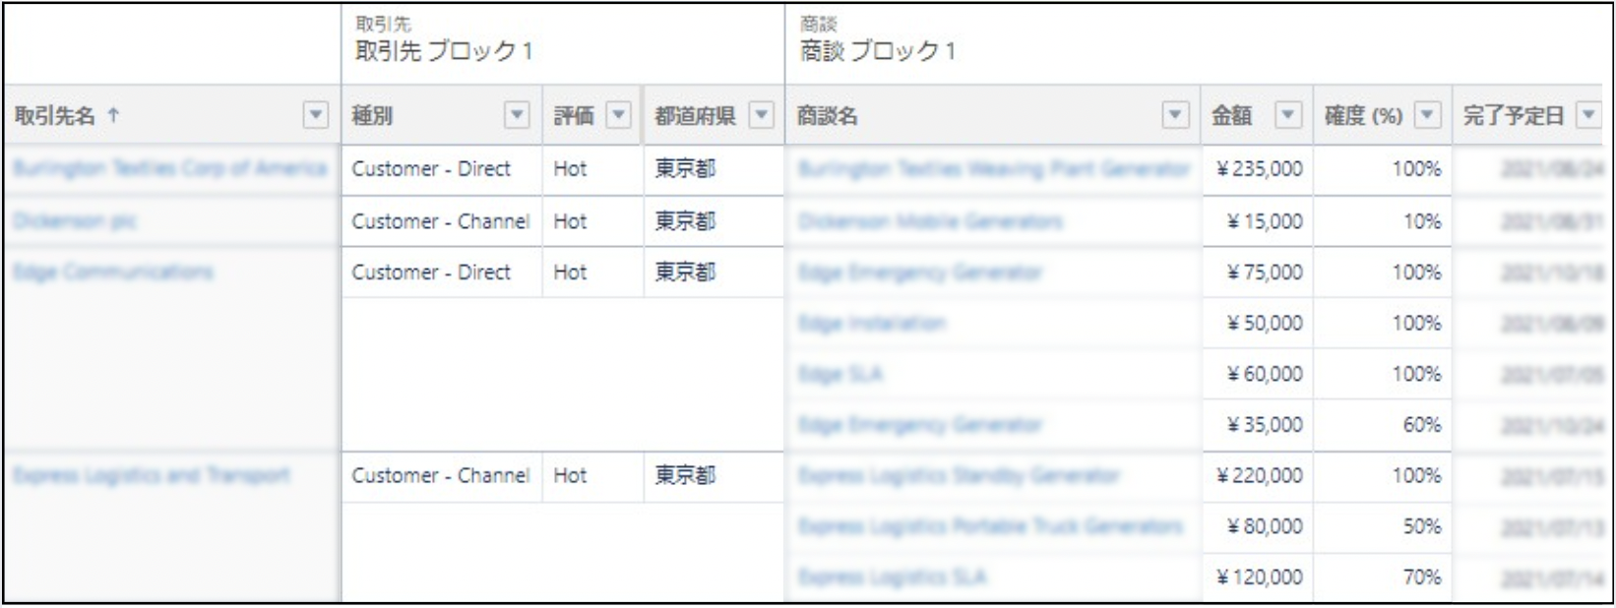This screenshot has width=1616, height=608.
Task: Open the 都道府県 column dropdown arrow
Action: (761, 115)
